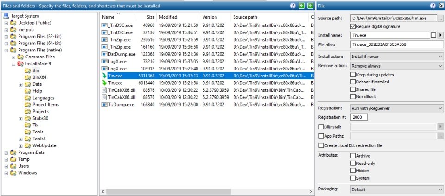This screenshot has height=196, width=445.
Task: Expand the Desktop (Public) tree node
Action: 6,23
